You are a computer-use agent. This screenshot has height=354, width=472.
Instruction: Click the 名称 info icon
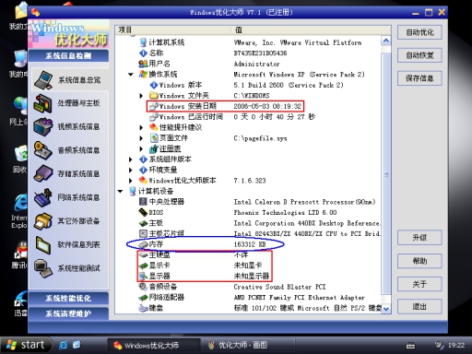[x=143, y=53]
